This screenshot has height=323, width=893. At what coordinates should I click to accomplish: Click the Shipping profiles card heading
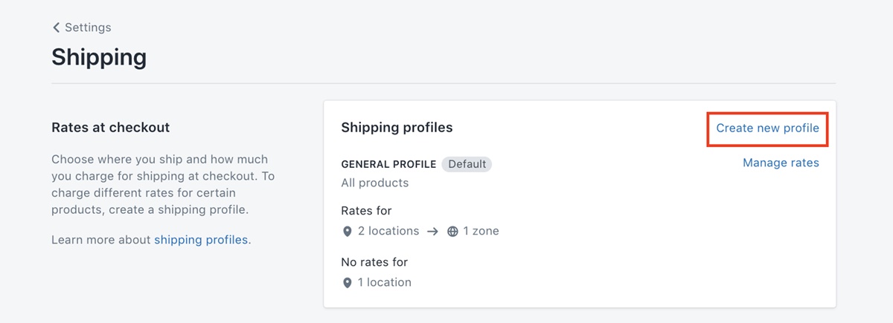[397, 128]
